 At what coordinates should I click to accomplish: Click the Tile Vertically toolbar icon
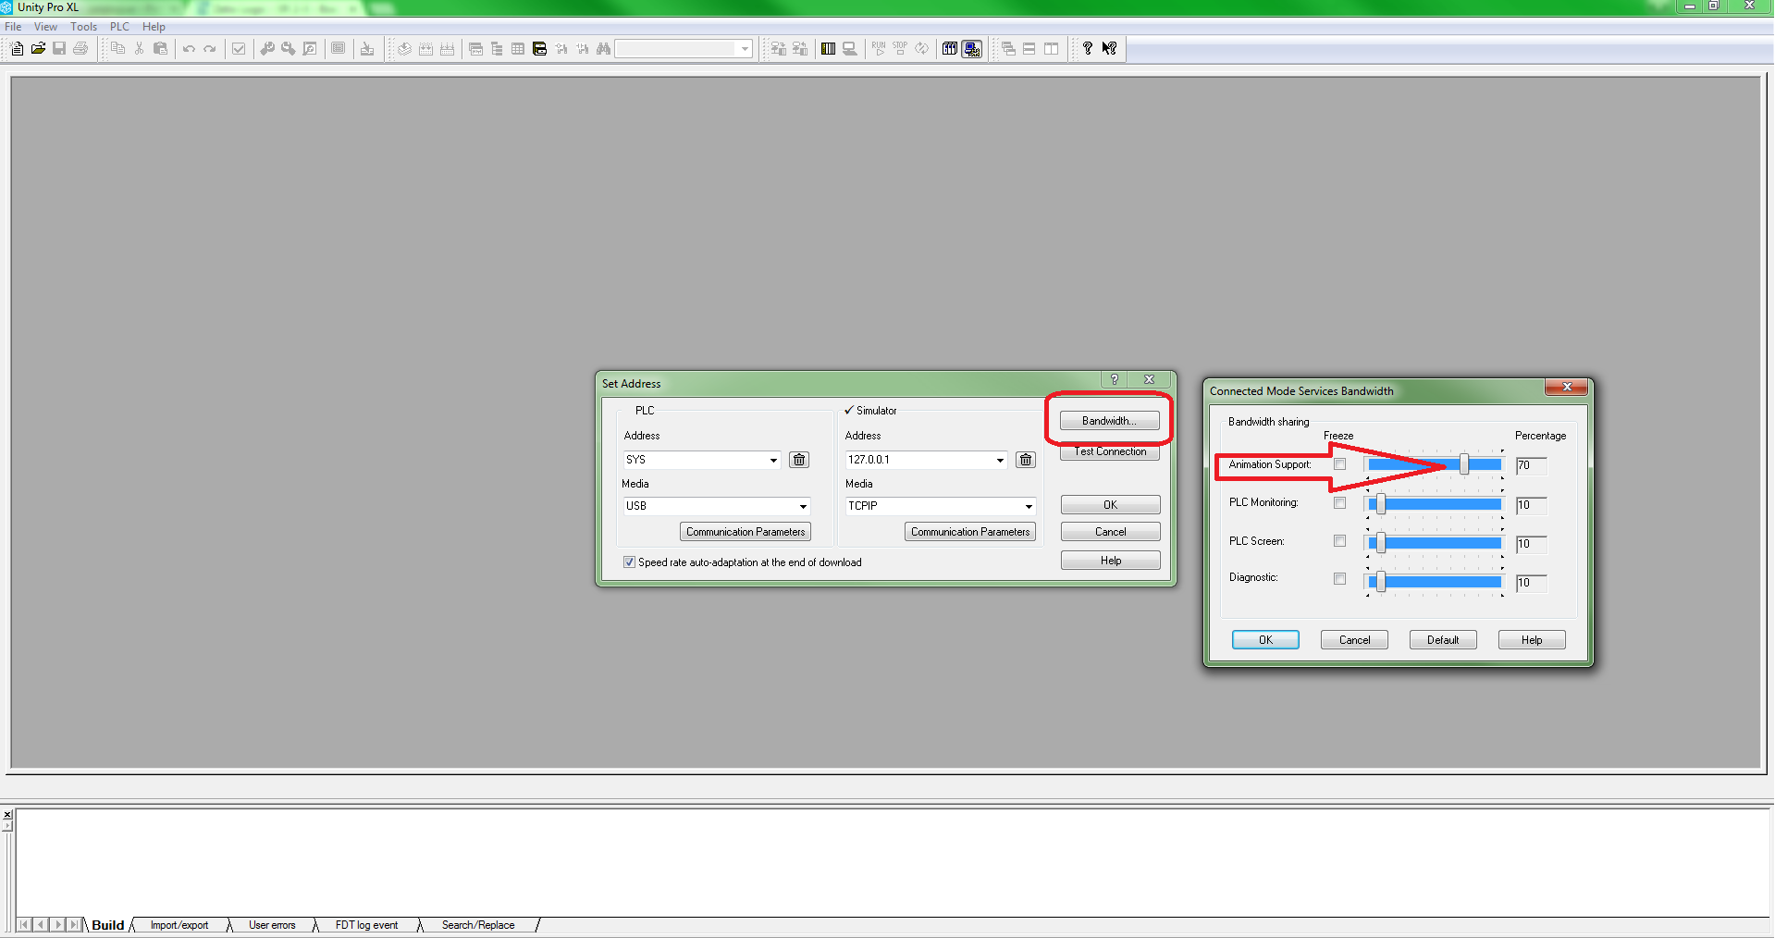point(1052,48)
